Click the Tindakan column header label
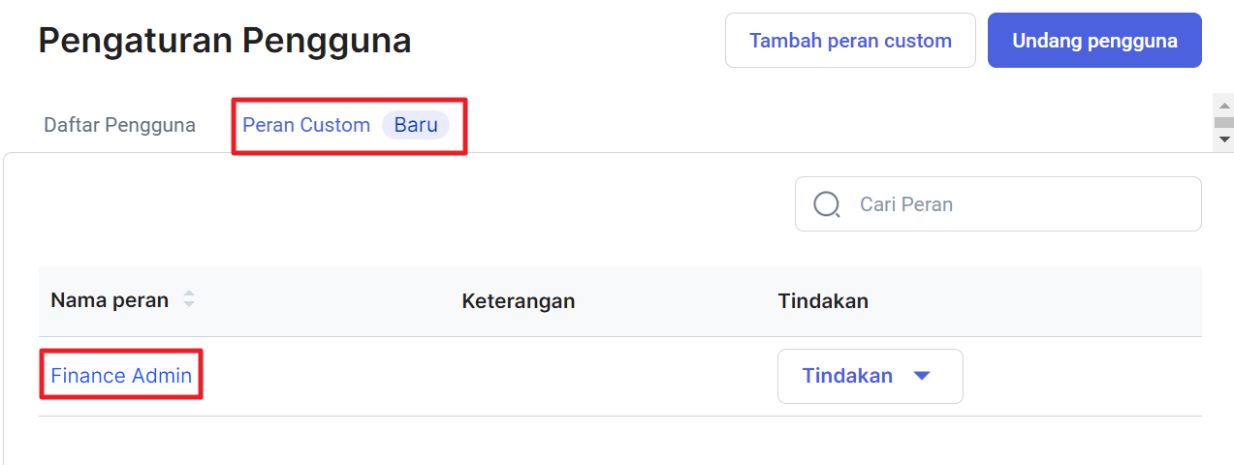This screenshot has width=1234, height=465. [823, 301]
